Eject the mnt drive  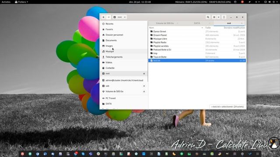pos(144,74)
